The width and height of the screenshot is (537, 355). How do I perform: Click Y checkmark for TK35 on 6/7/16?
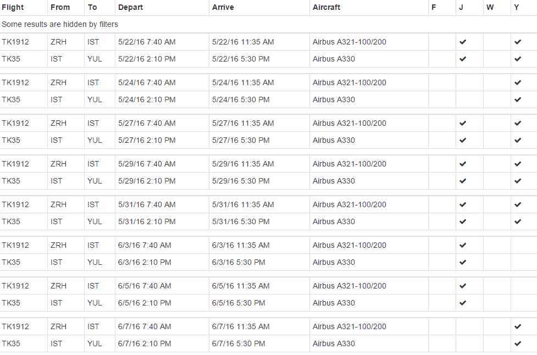click(x=518, y=344)
